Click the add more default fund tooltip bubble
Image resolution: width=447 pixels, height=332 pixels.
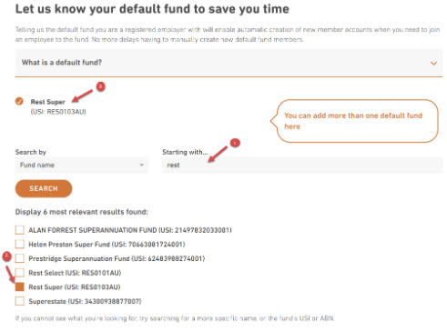coord(354,121)
